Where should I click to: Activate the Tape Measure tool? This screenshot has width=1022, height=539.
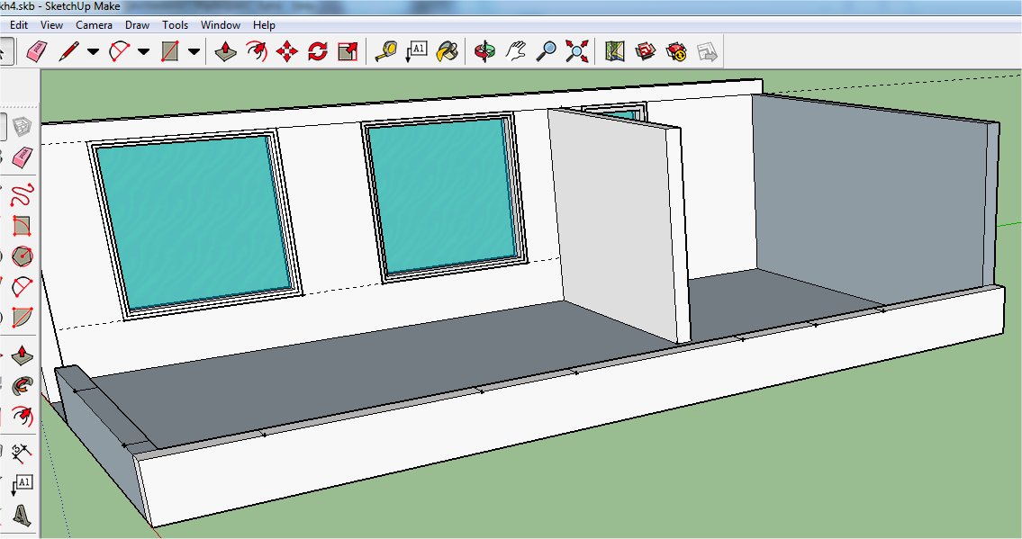coord(385,51)
